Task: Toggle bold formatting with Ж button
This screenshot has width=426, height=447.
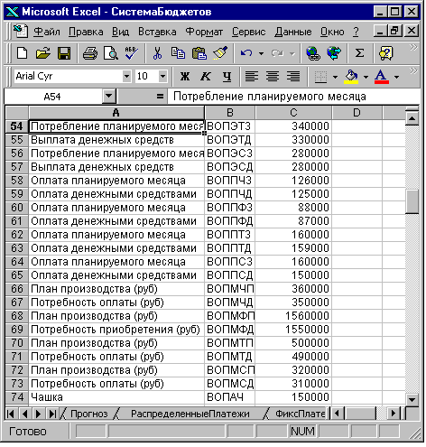Action: tap(185, 77)
